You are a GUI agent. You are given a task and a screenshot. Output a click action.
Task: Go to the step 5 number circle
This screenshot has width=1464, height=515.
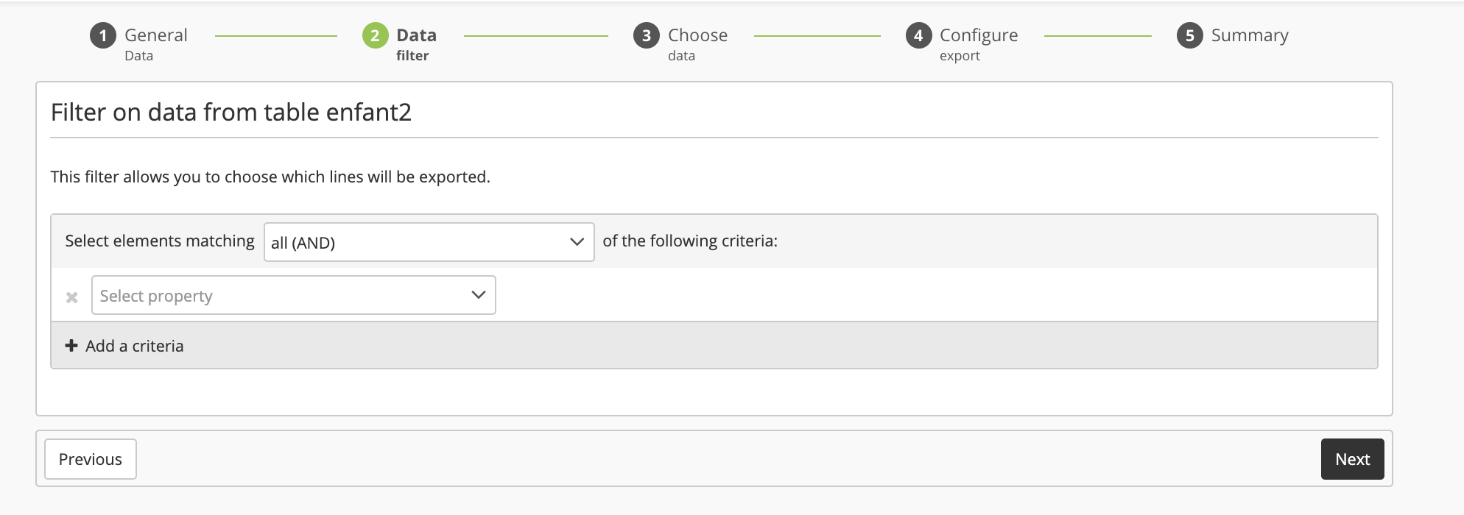coord(1189,35)
